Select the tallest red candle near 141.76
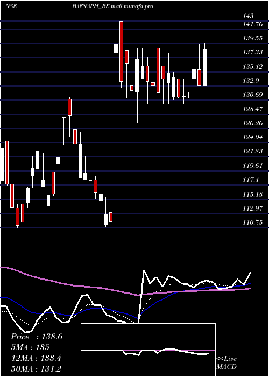The width and height of the screenshot is (269, 377). pyautogui.click(x=121, y=52)
